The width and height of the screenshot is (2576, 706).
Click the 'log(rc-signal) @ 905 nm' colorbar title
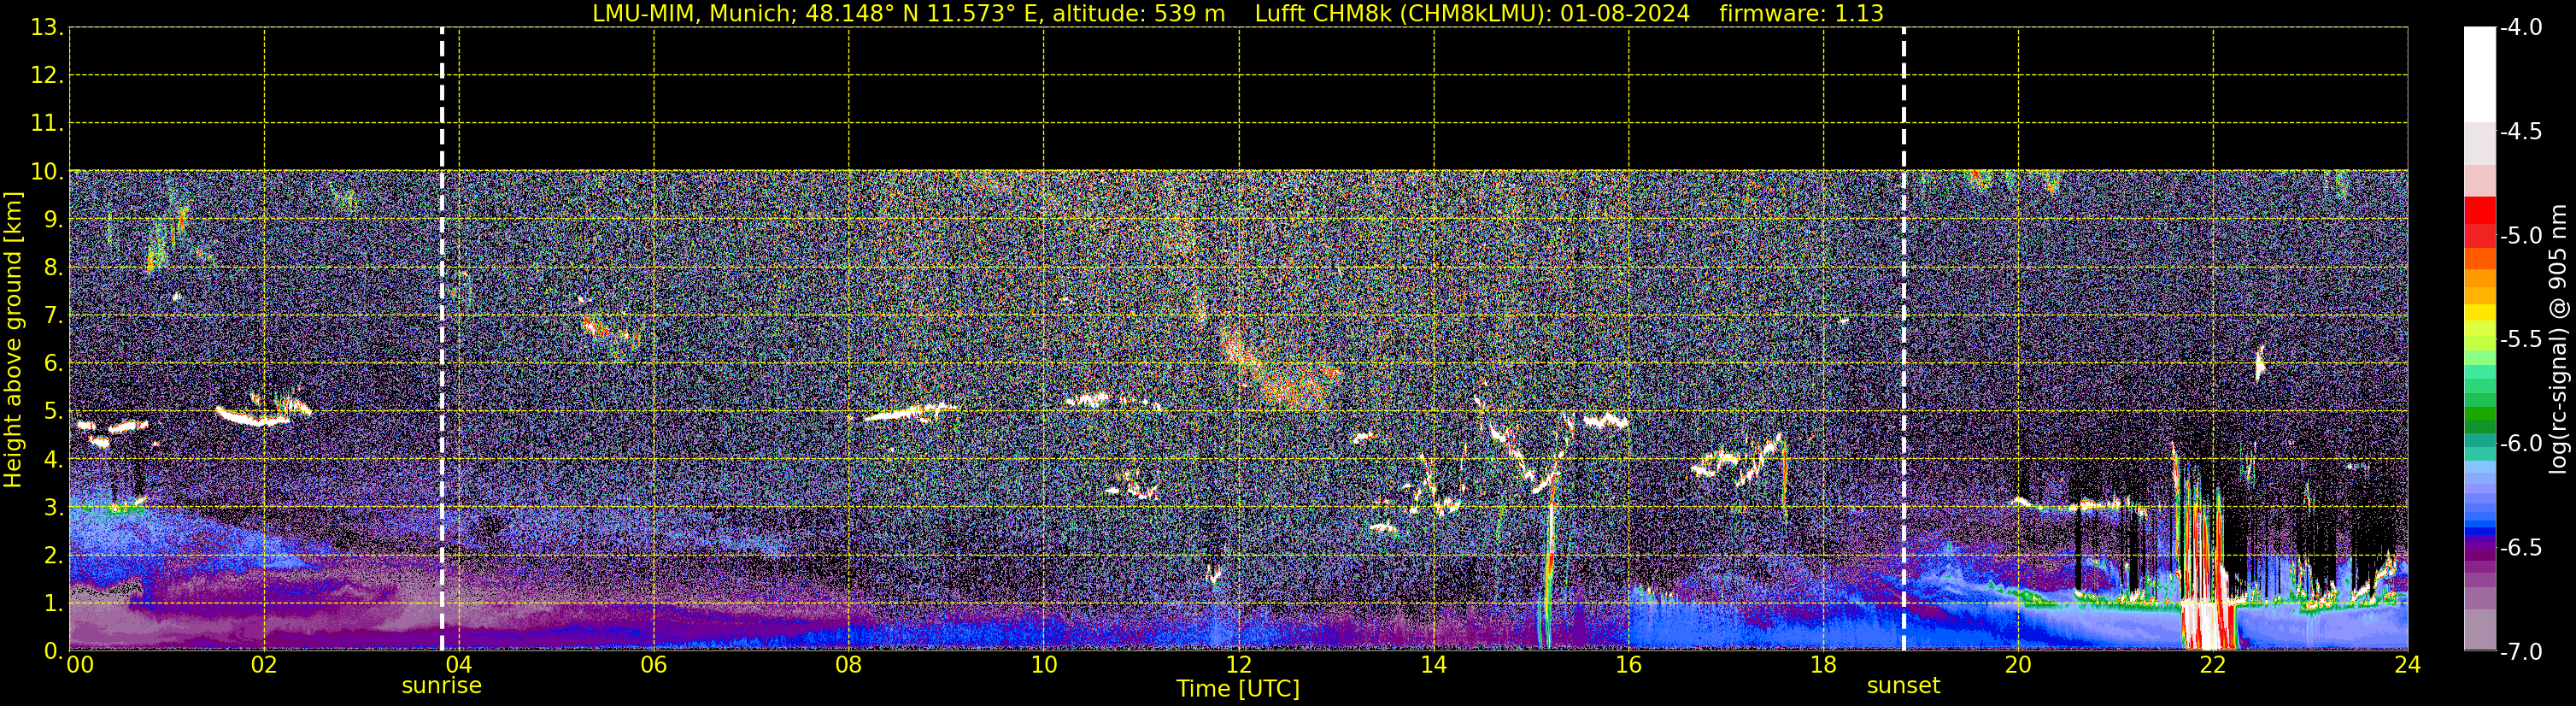(x=2558, y=340)
